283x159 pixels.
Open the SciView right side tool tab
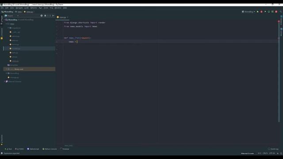coord(281,32)
